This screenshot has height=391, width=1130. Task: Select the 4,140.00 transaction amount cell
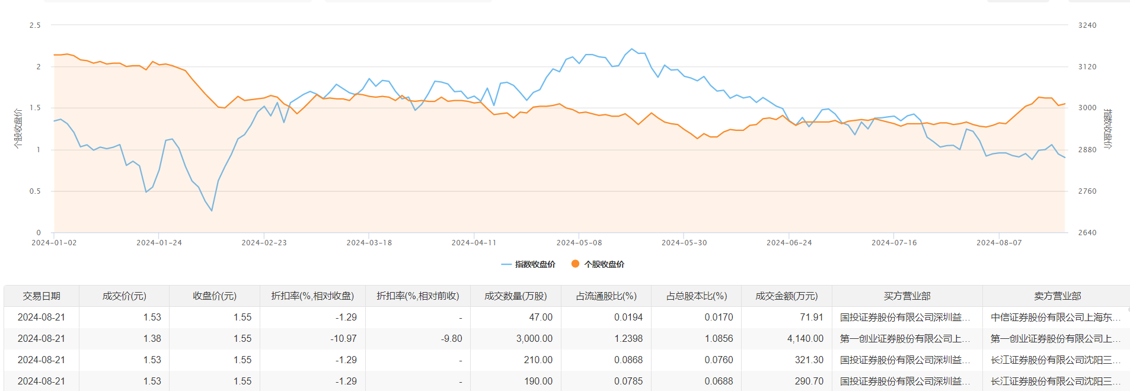805,339
